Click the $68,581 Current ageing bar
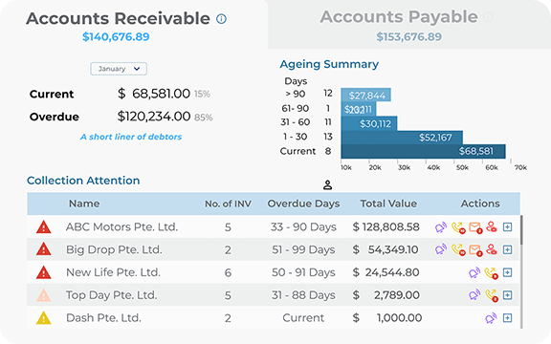This screenshot has width=551, height=344. (423, 151)
